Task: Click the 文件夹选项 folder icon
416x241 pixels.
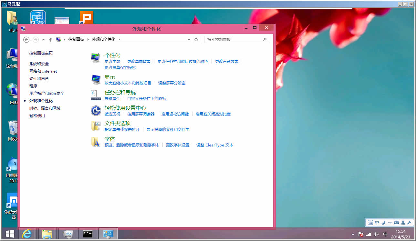Action: (96, 126)
